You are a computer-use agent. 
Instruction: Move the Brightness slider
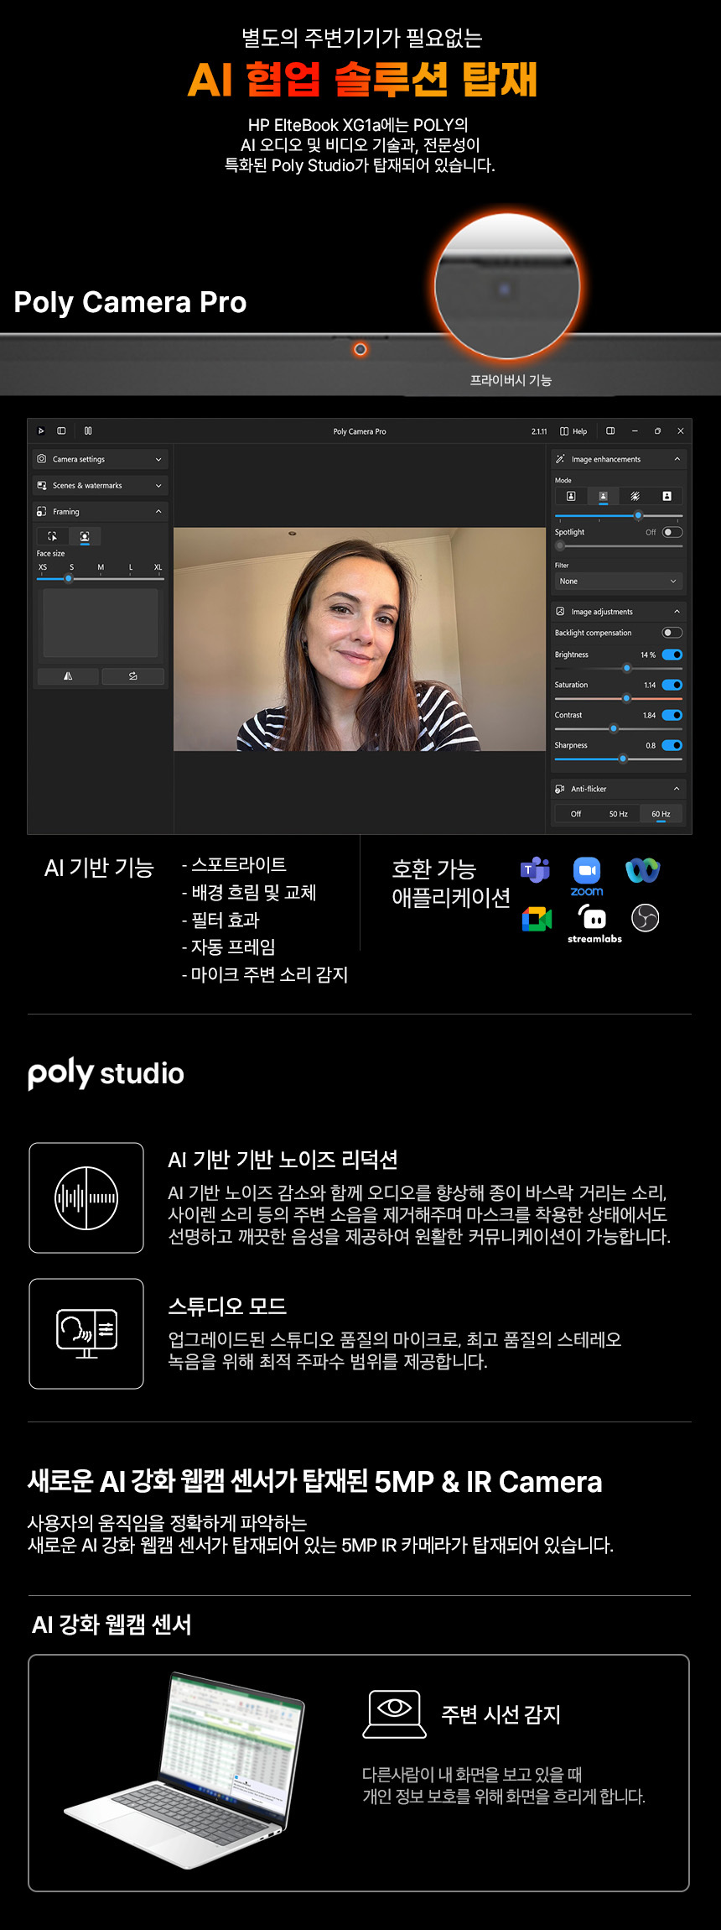click(626, 668)
